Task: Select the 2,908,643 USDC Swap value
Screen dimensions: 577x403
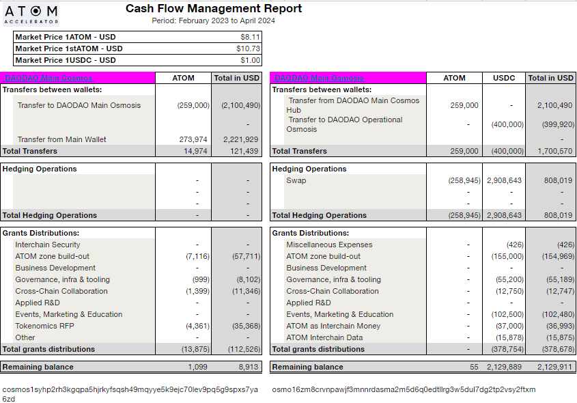Action: pos(504,180)
